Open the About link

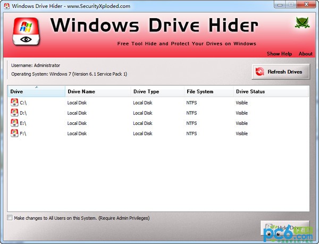tap(305, 54)
